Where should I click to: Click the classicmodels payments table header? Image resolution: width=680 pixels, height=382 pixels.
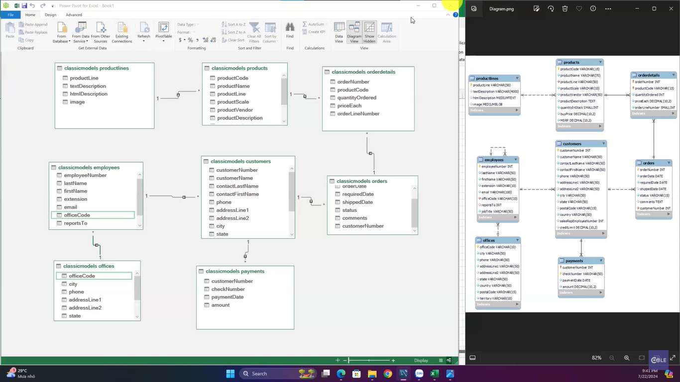tap(245, 271)
